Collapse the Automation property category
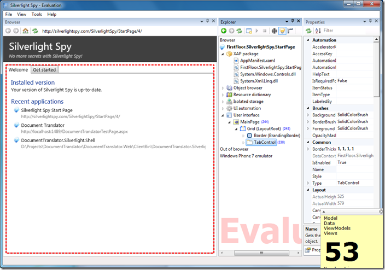 308,40
